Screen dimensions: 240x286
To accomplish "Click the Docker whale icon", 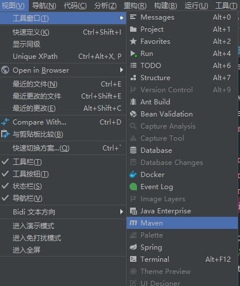I will [x=133, y=175].
